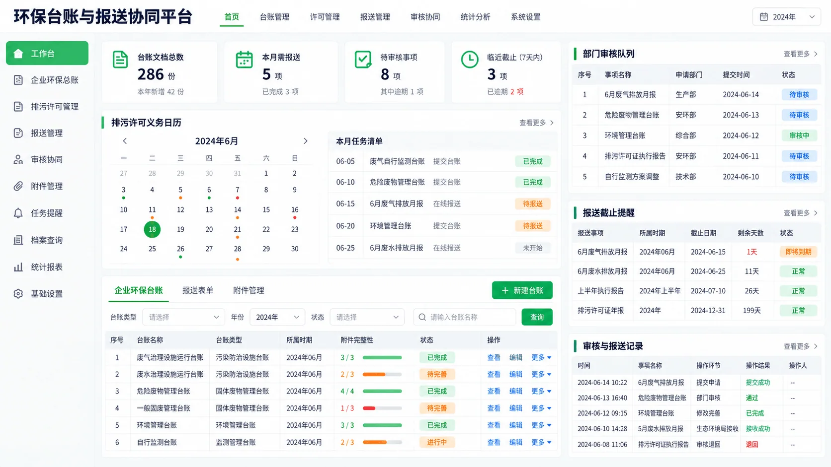Viewport: 831px width, 467px height.
Task: Click the green 查询 button
Action: tap(537, 317)
